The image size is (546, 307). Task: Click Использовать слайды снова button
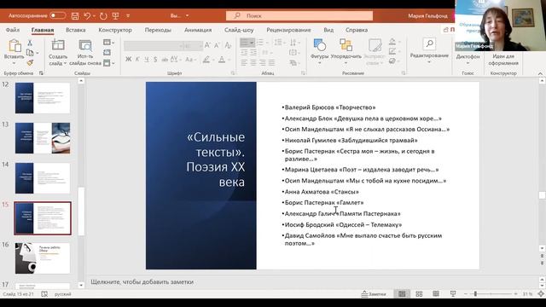click(85, 53)
